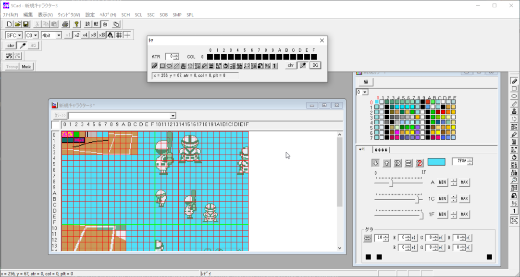Viewport: 520px width, 277px height.
Task: Click the down arrow button in palette panel
Action: coord(376,163)
